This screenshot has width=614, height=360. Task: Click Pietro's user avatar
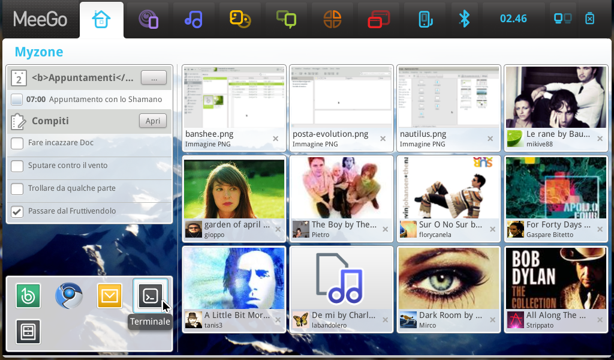301,229
